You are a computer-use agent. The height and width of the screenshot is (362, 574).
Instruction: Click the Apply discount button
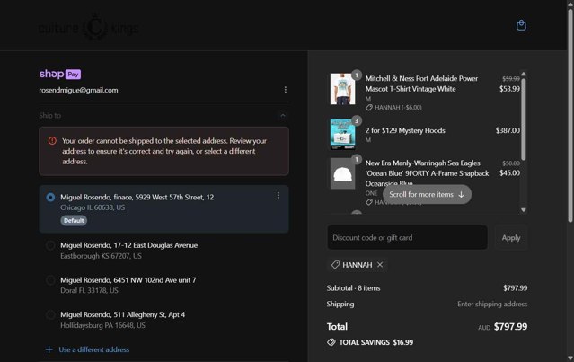pos(511,237)
